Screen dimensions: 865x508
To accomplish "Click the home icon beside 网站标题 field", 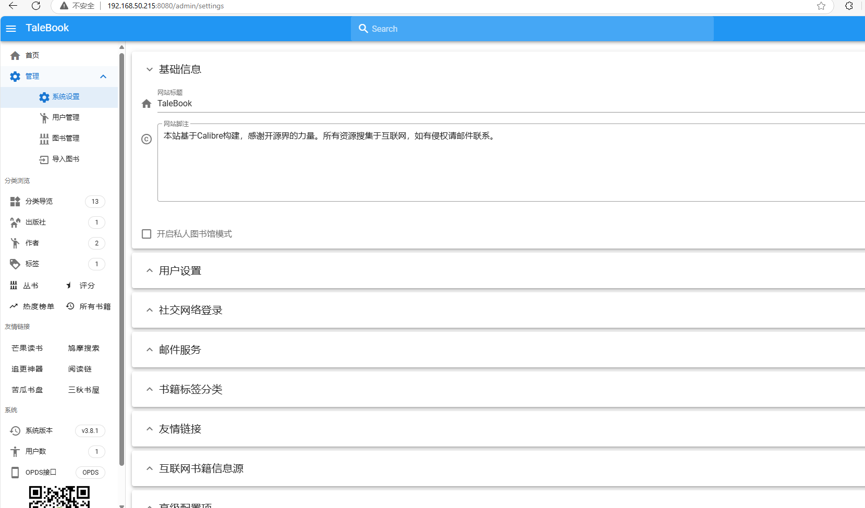I will [147, 104].
